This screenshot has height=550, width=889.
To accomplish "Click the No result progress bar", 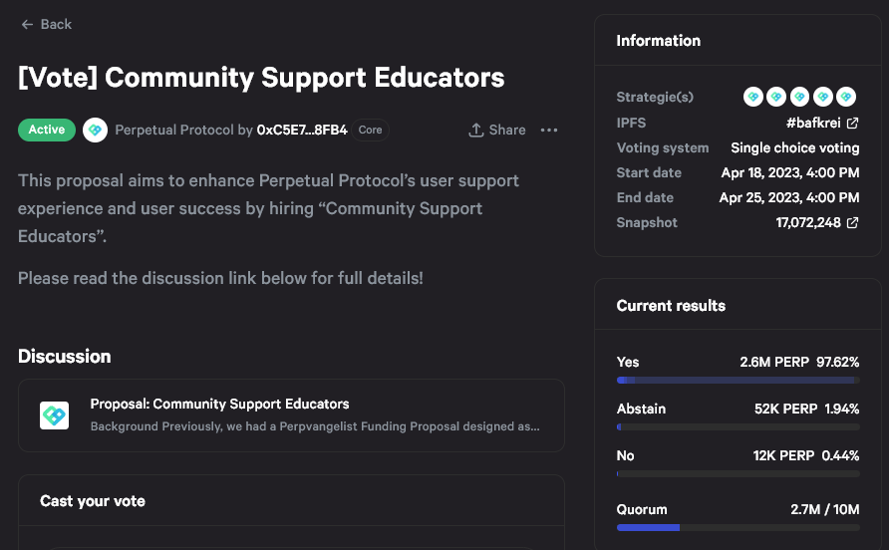I will [x=738, y=474].
